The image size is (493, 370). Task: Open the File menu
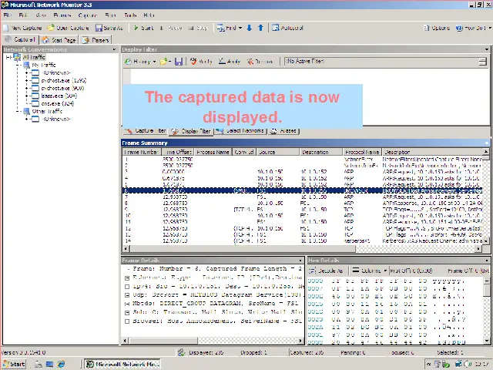8,15
